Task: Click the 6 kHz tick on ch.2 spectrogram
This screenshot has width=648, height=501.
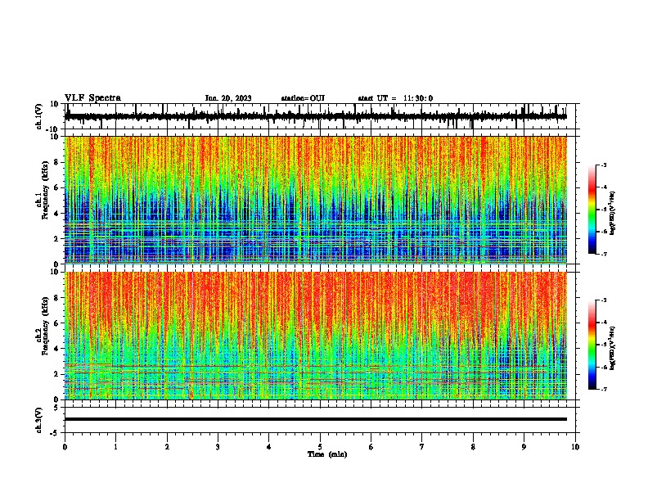Action: pos(56,323)
